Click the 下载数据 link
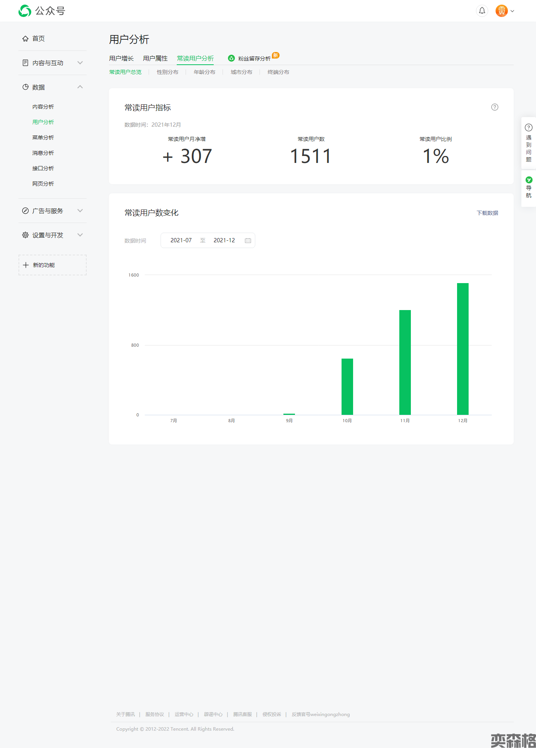This screenshot has height=748, width=536. [x=487, y=213]
